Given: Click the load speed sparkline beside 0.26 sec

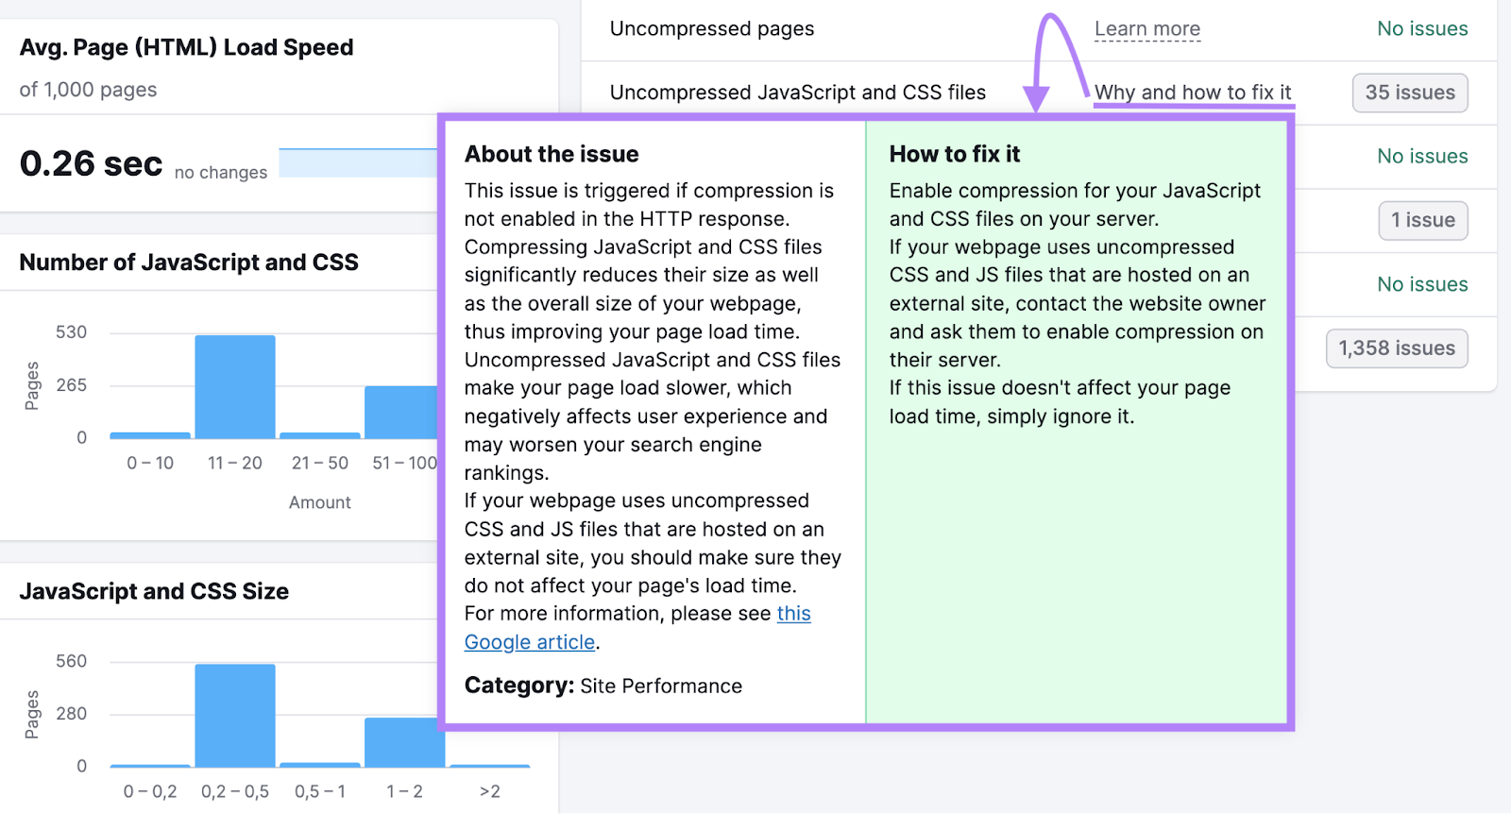Looking at the screenshot, I should click(358, 163).
